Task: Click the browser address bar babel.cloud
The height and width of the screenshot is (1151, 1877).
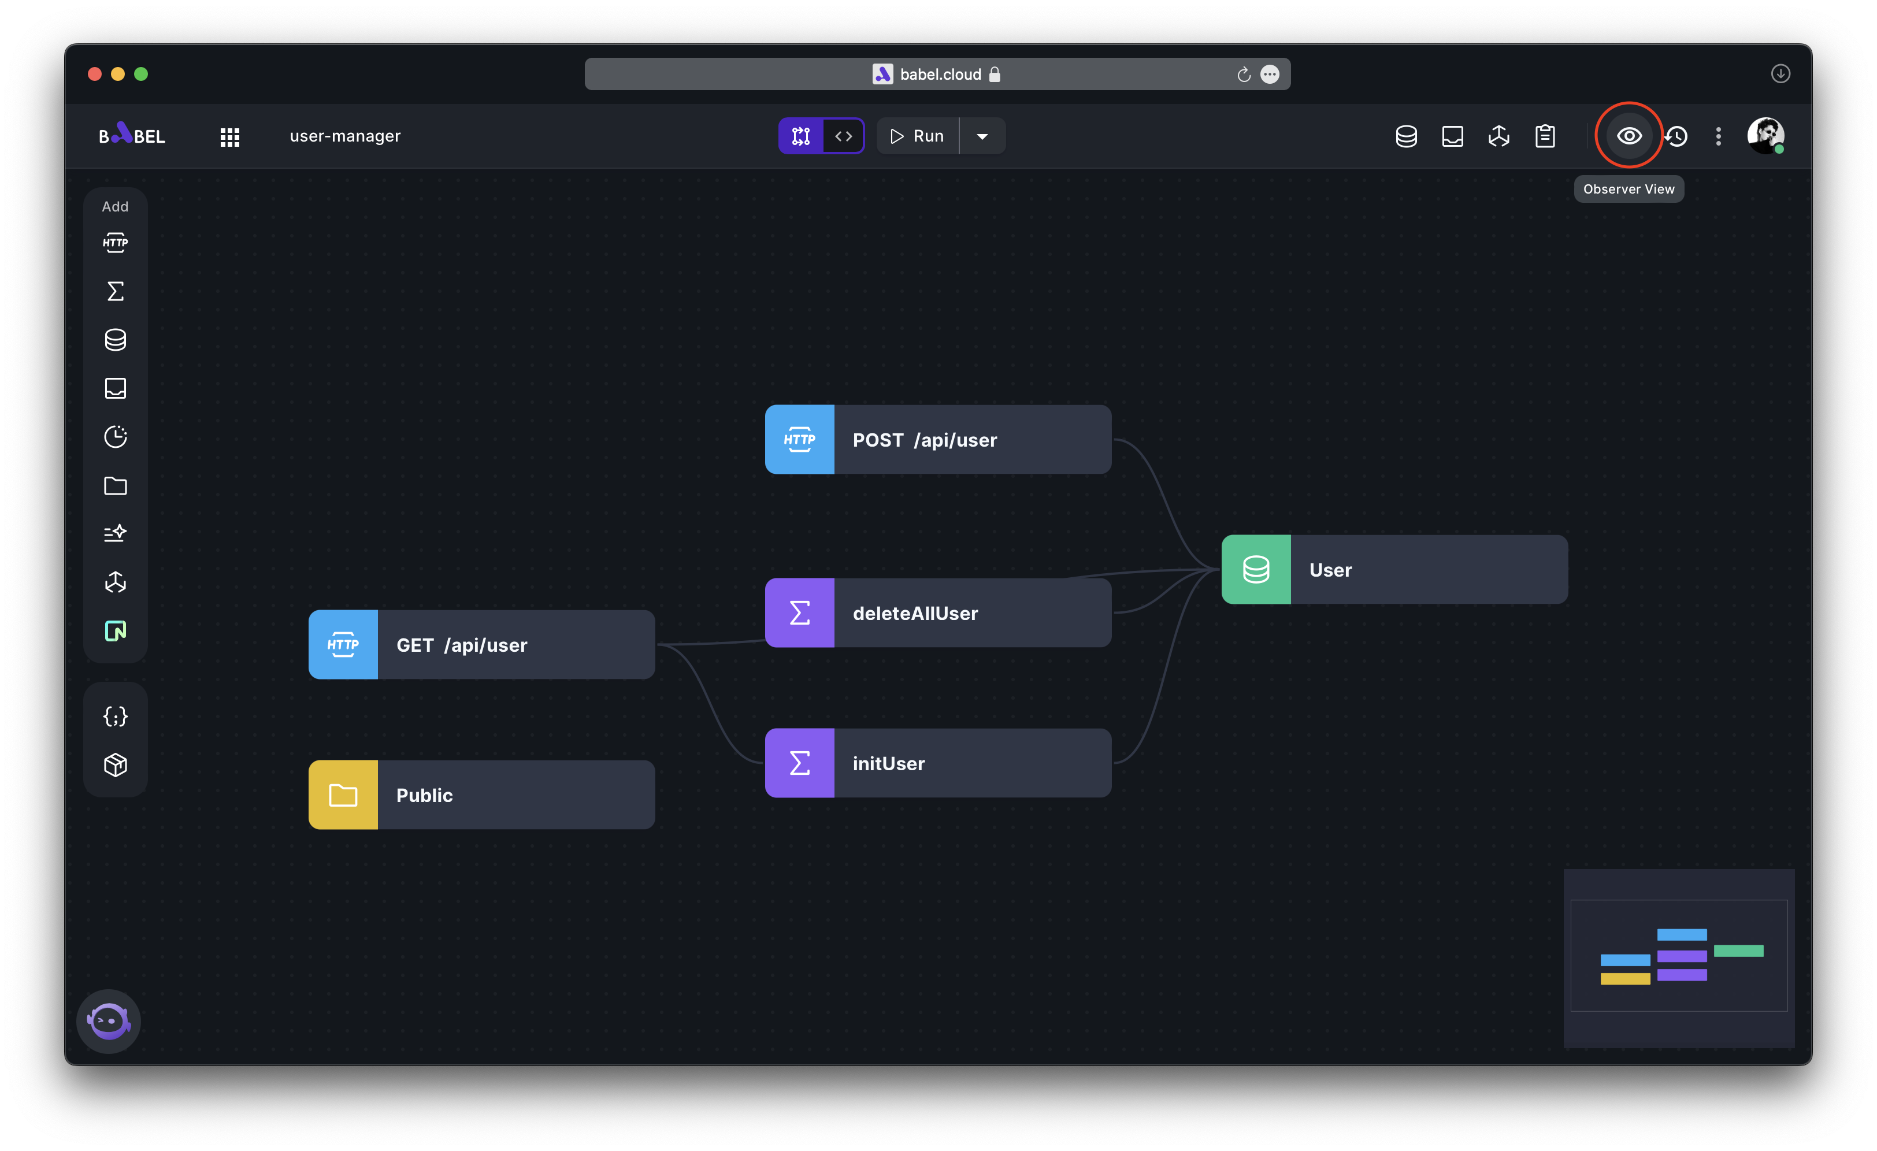Action: tap(937, 74)
